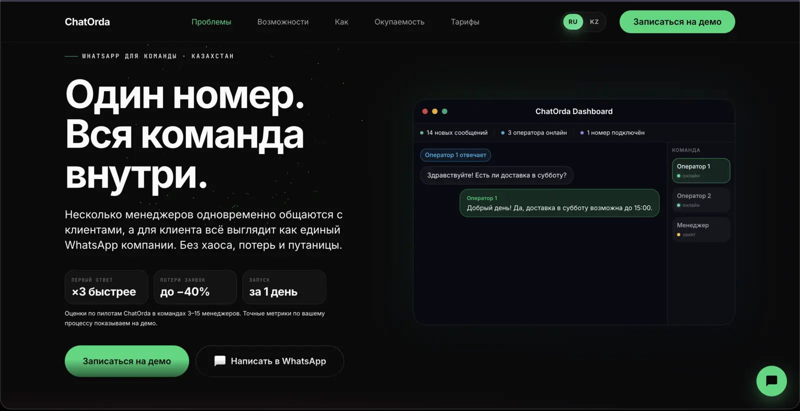Click the yellow dot in dashboard window
Viewport: 800px width, 411px height.
coord(435,111)
